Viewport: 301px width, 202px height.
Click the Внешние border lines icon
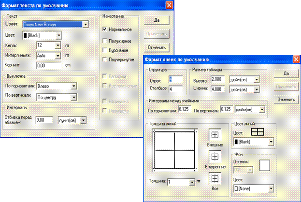(215, 134)
